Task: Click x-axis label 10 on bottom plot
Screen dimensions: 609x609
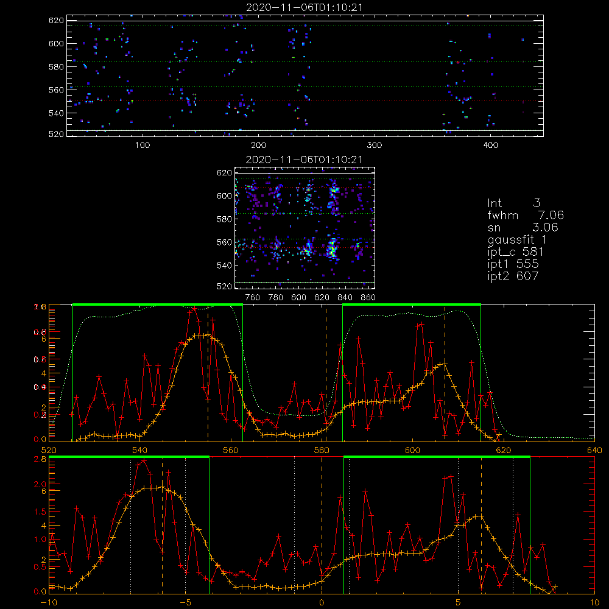Action: [594, 603]
